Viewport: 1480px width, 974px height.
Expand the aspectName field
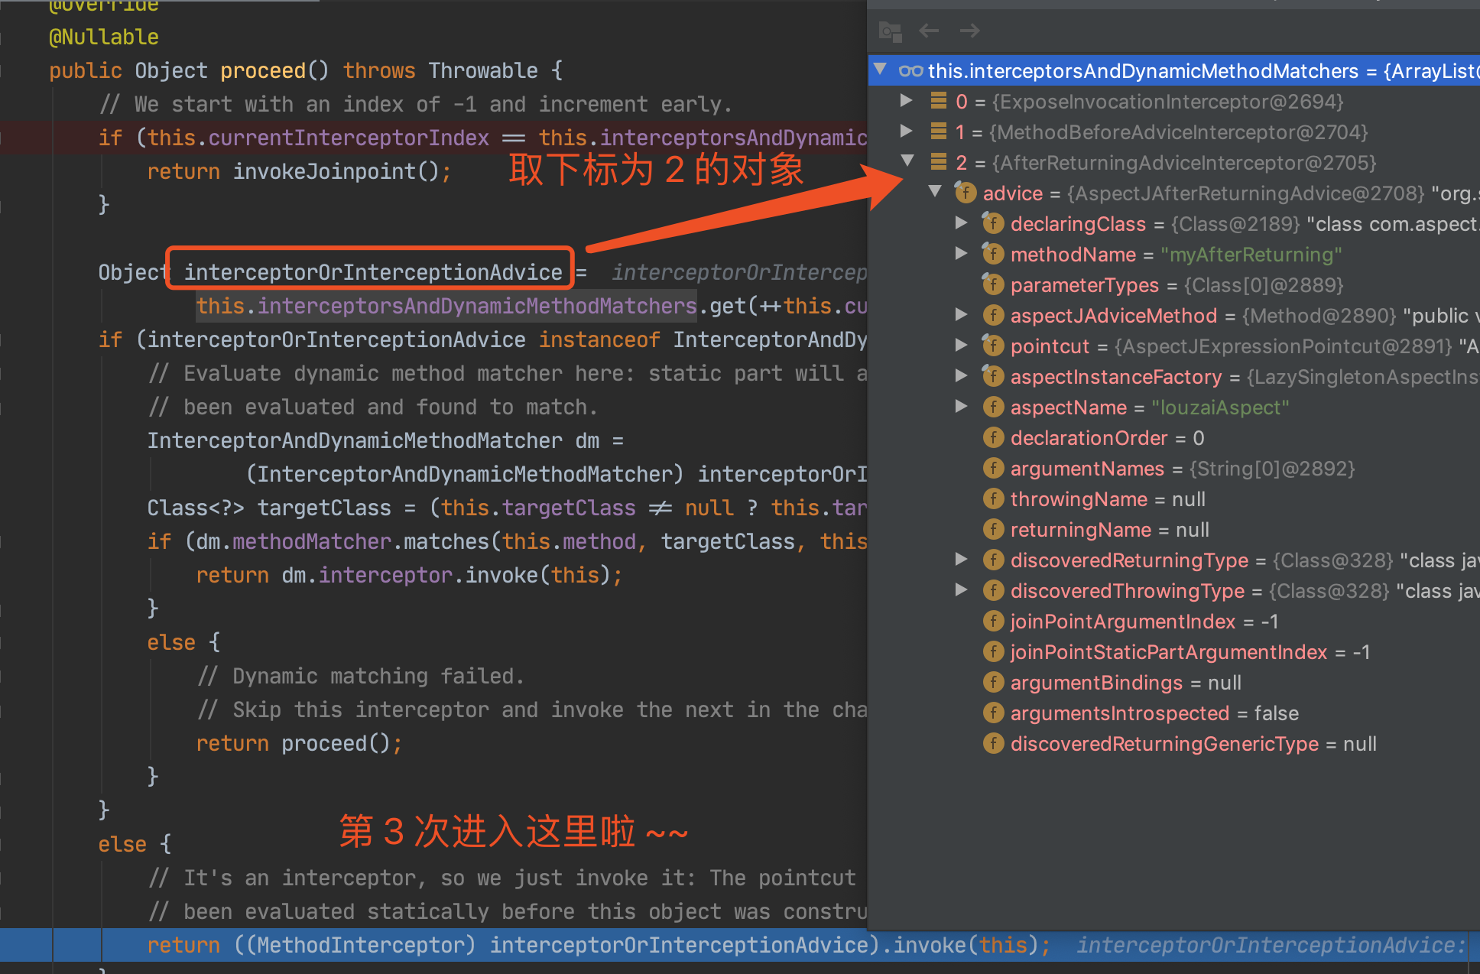962,406
